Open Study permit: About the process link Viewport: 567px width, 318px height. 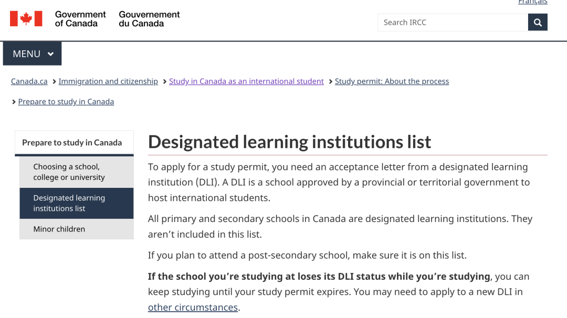[x=392, y=81]
